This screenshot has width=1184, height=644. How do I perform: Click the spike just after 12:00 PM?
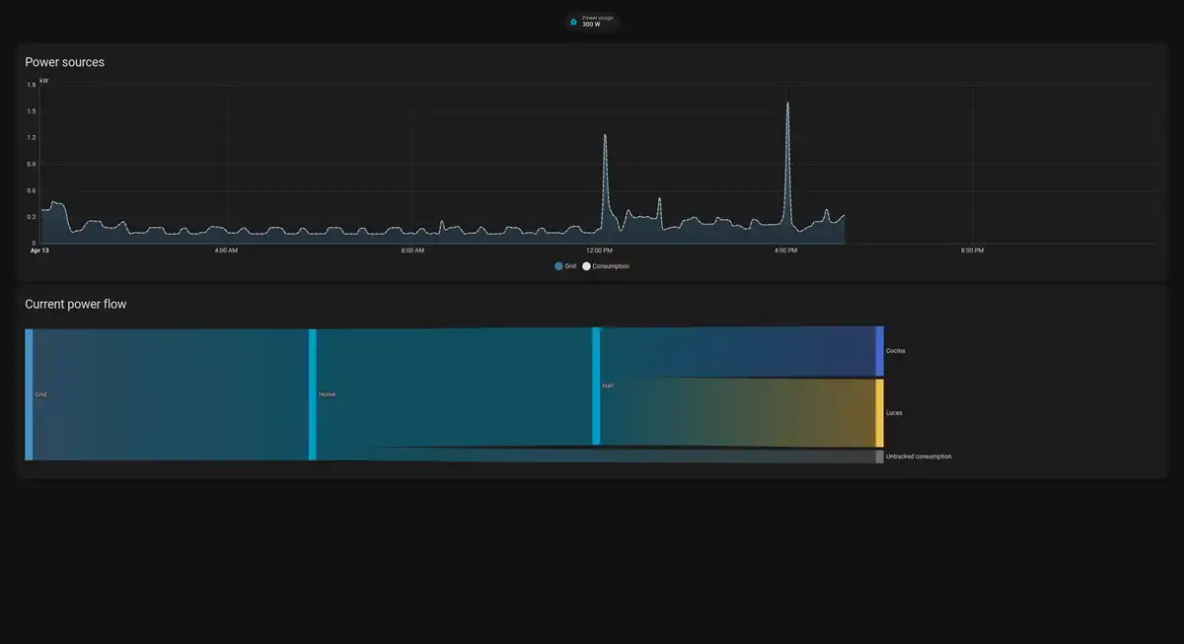[605, 136]
